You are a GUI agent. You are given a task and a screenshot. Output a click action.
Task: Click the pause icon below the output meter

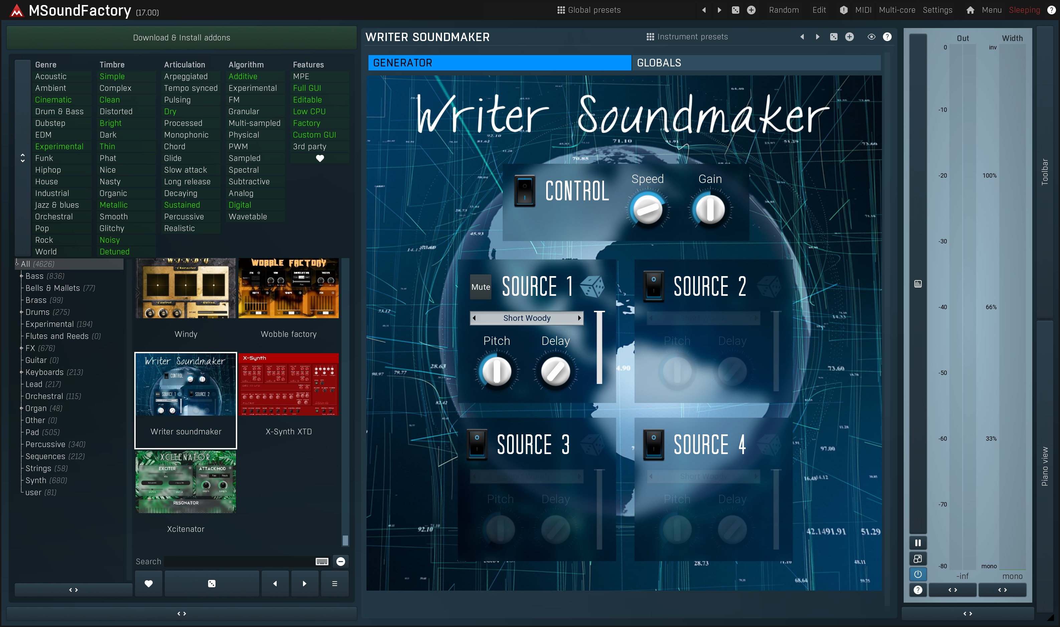918,543
